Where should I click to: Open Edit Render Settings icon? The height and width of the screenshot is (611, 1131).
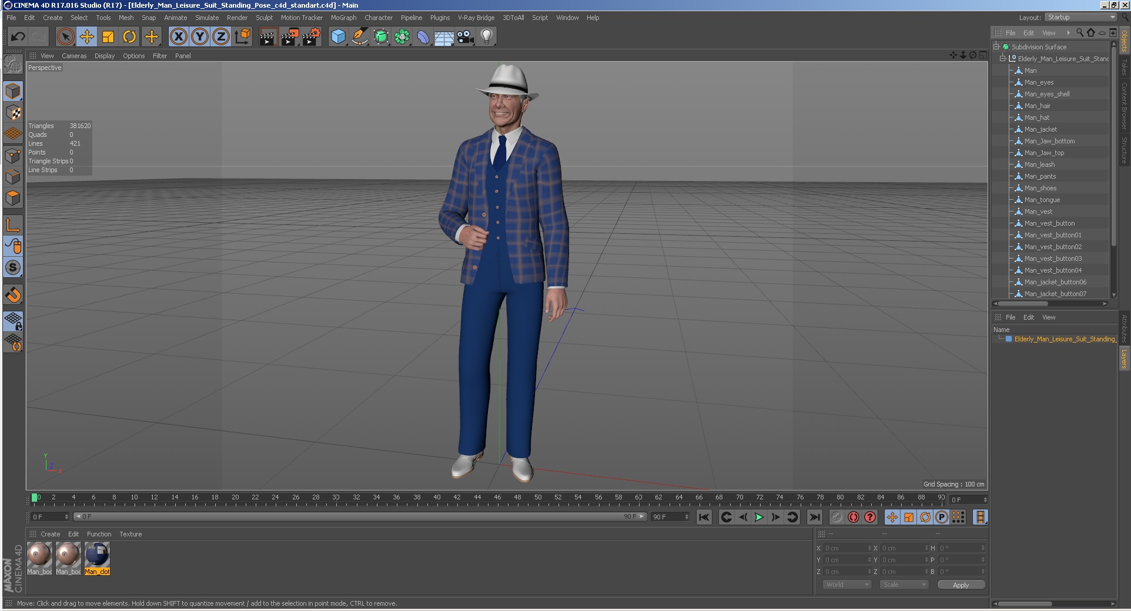tap(311, 37)
